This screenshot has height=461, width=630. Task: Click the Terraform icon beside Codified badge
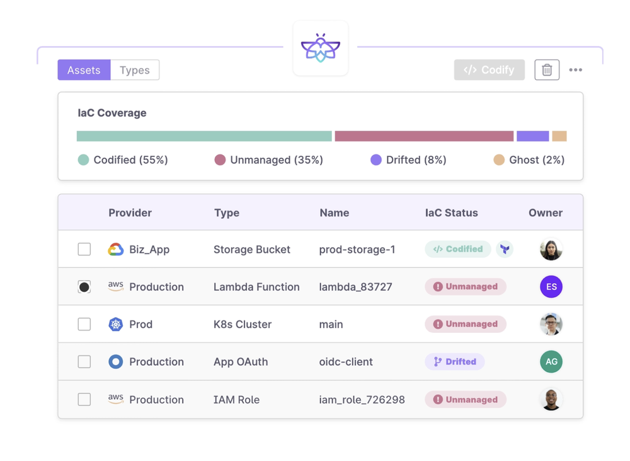tap(505, 249)
